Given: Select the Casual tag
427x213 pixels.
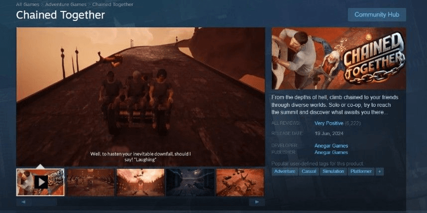Looking at the screenshot, I should [309, 171].
